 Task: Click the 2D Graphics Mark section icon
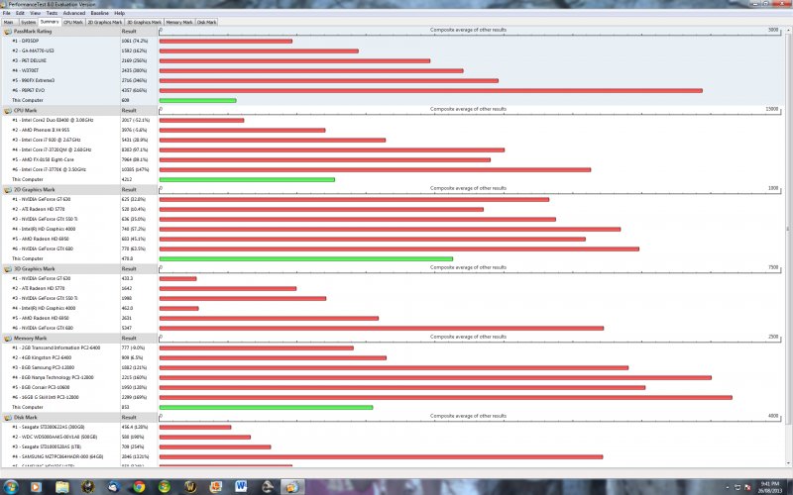(8, 190)
